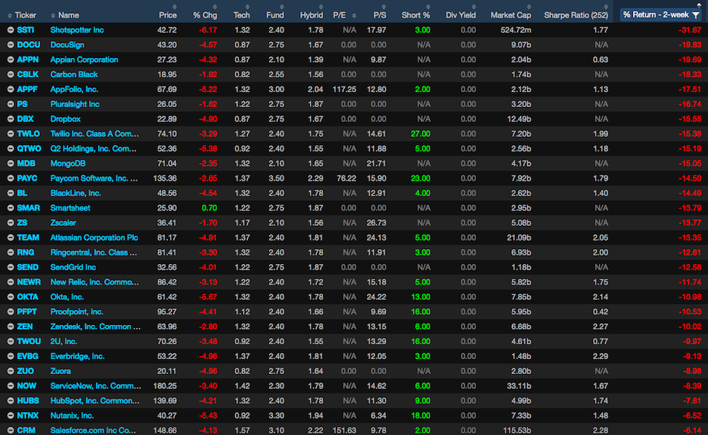
Task: Remove PFPT using its minus icon
Action: (x=10, y=312)
